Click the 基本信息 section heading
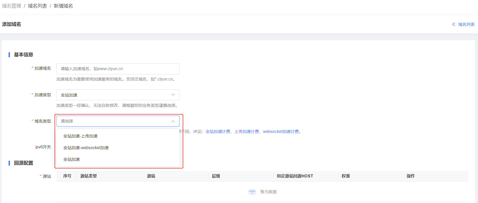This screenshot has width=478, height=203. click(24, 55)
